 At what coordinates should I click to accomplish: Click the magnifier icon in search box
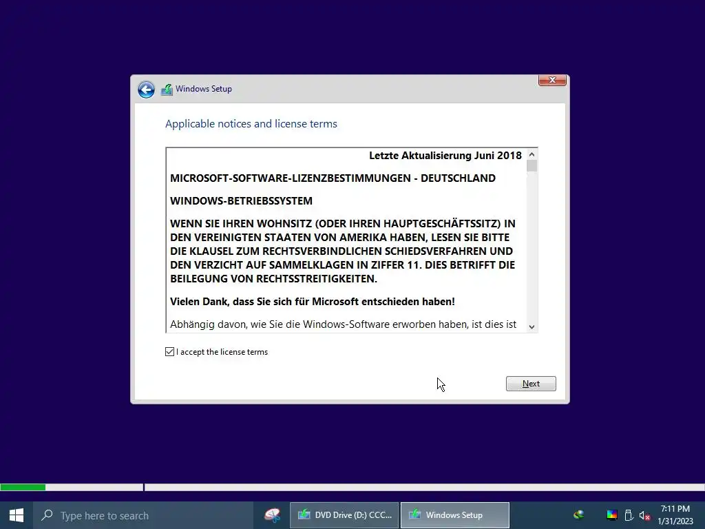coord(47,515)
